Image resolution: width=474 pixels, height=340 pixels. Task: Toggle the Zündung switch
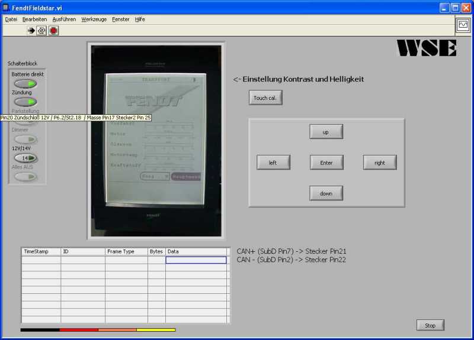(x=25, y=102)
